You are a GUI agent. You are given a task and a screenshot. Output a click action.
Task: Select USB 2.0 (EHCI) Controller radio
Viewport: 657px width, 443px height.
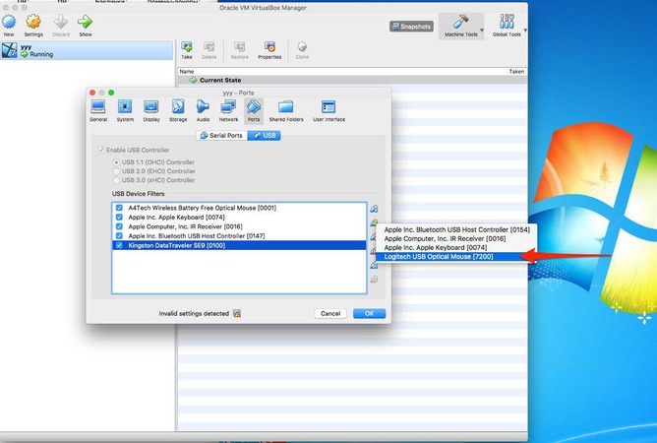point(116,171)
